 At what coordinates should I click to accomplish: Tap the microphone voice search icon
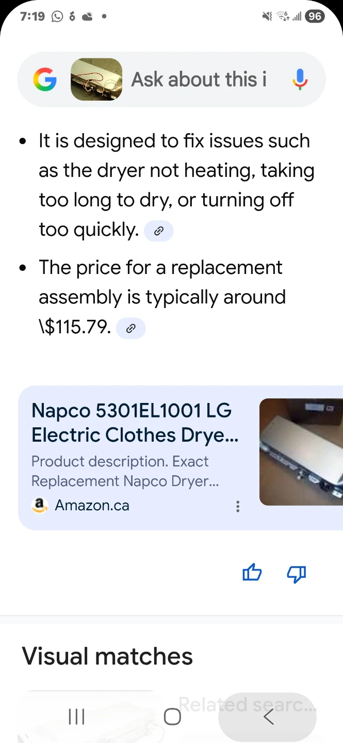coord(300,79)
